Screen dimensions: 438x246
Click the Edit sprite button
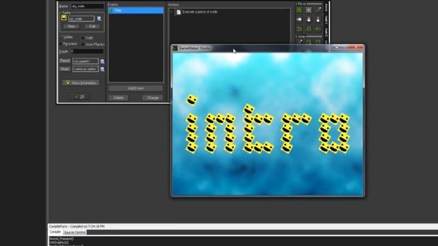coord(92,26)
